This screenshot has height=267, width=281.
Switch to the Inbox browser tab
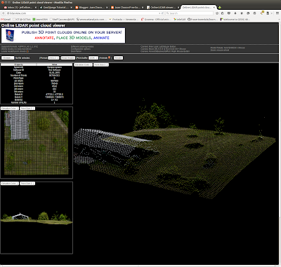[19, 8]
